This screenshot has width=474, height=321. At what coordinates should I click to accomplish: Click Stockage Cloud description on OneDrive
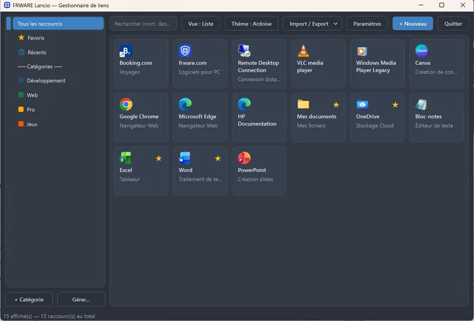click(375, 126)
